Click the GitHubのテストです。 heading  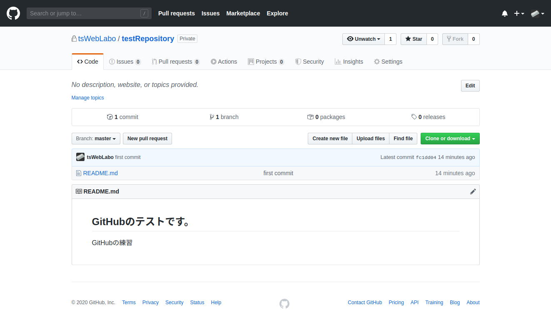141,221
